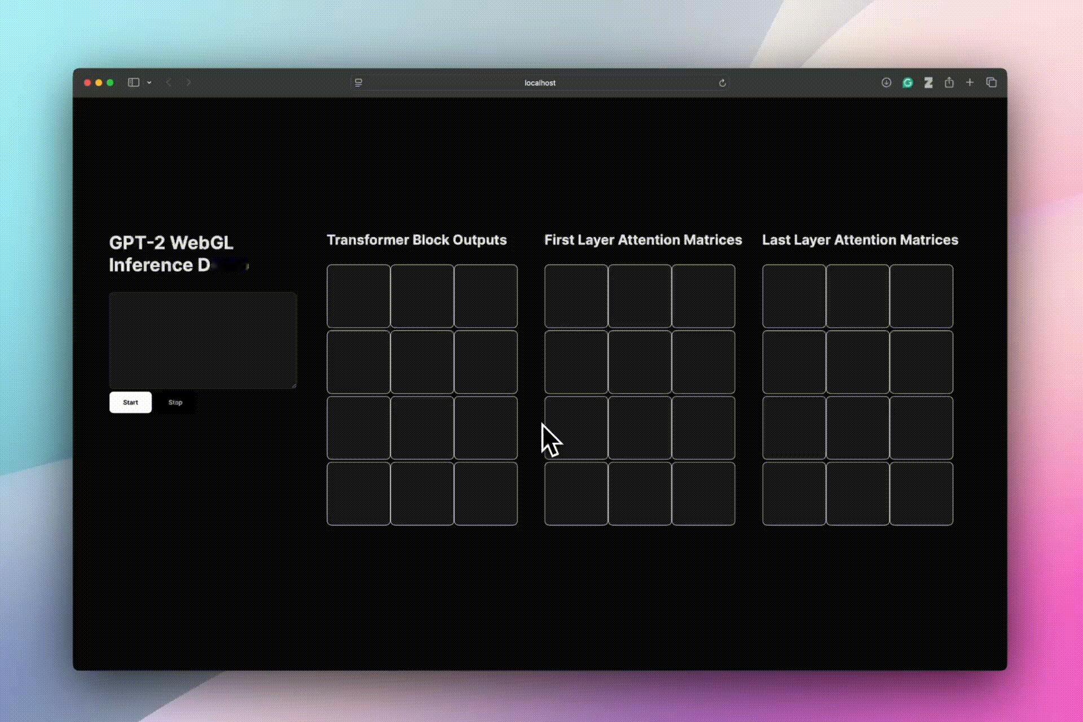Reload the page

pos(722,83)
